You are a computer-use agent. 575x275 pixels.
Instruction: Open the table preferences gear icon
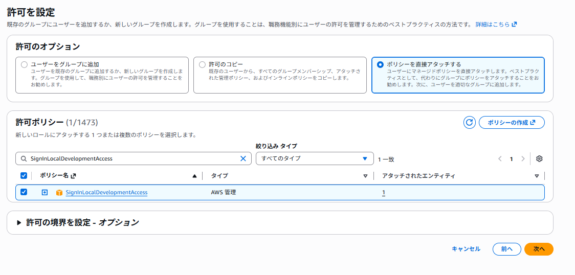click(539, 159)
